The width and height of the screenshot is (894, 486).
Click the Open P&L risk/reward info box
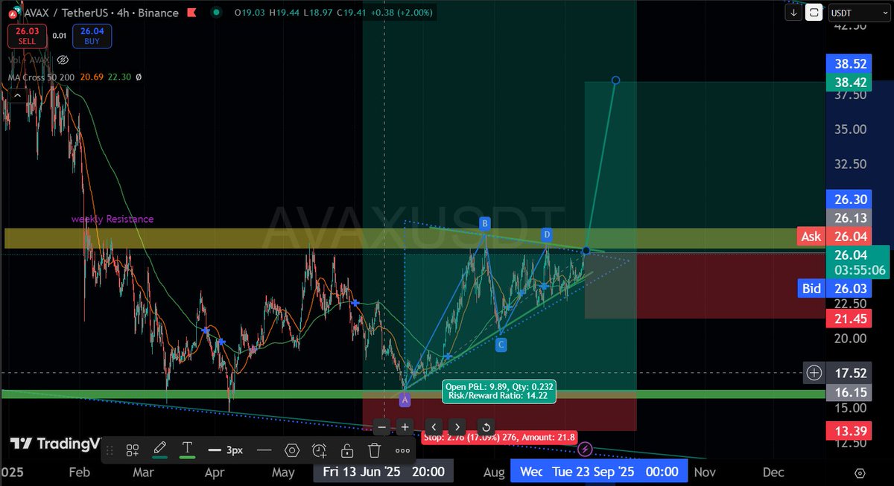click(498, 391)
